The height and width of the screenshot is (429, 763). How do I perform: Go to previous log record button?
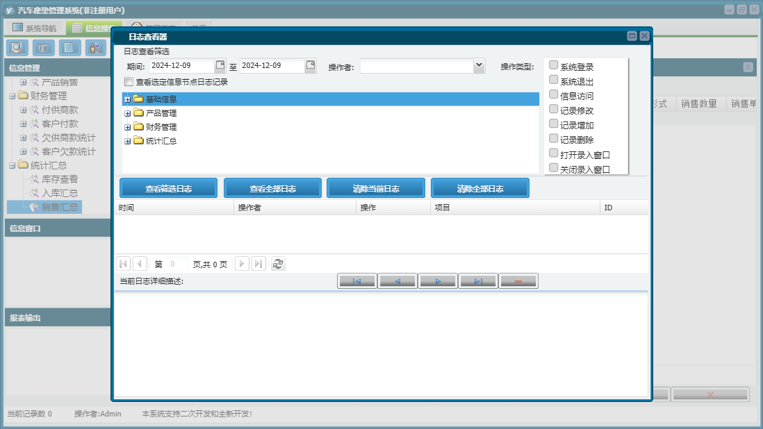397,281
